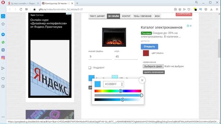Open send arrow icon in the address bar
This screenshot has width=221, height=124.
[x=184, y=9]
